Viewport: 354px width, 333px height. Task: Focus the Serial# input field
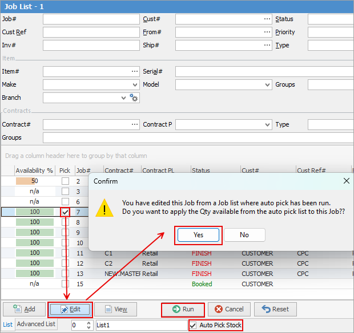[x=264, y=71]
